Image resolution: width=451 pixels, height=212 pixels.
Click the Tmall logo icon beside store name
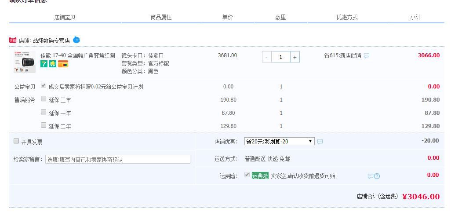tap(13, 40)
